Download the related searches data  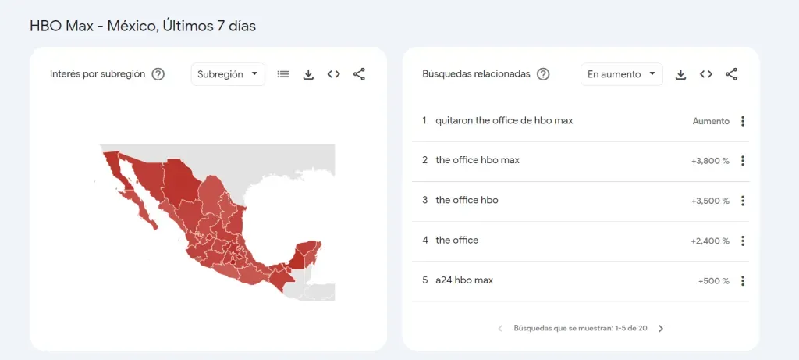680,74
